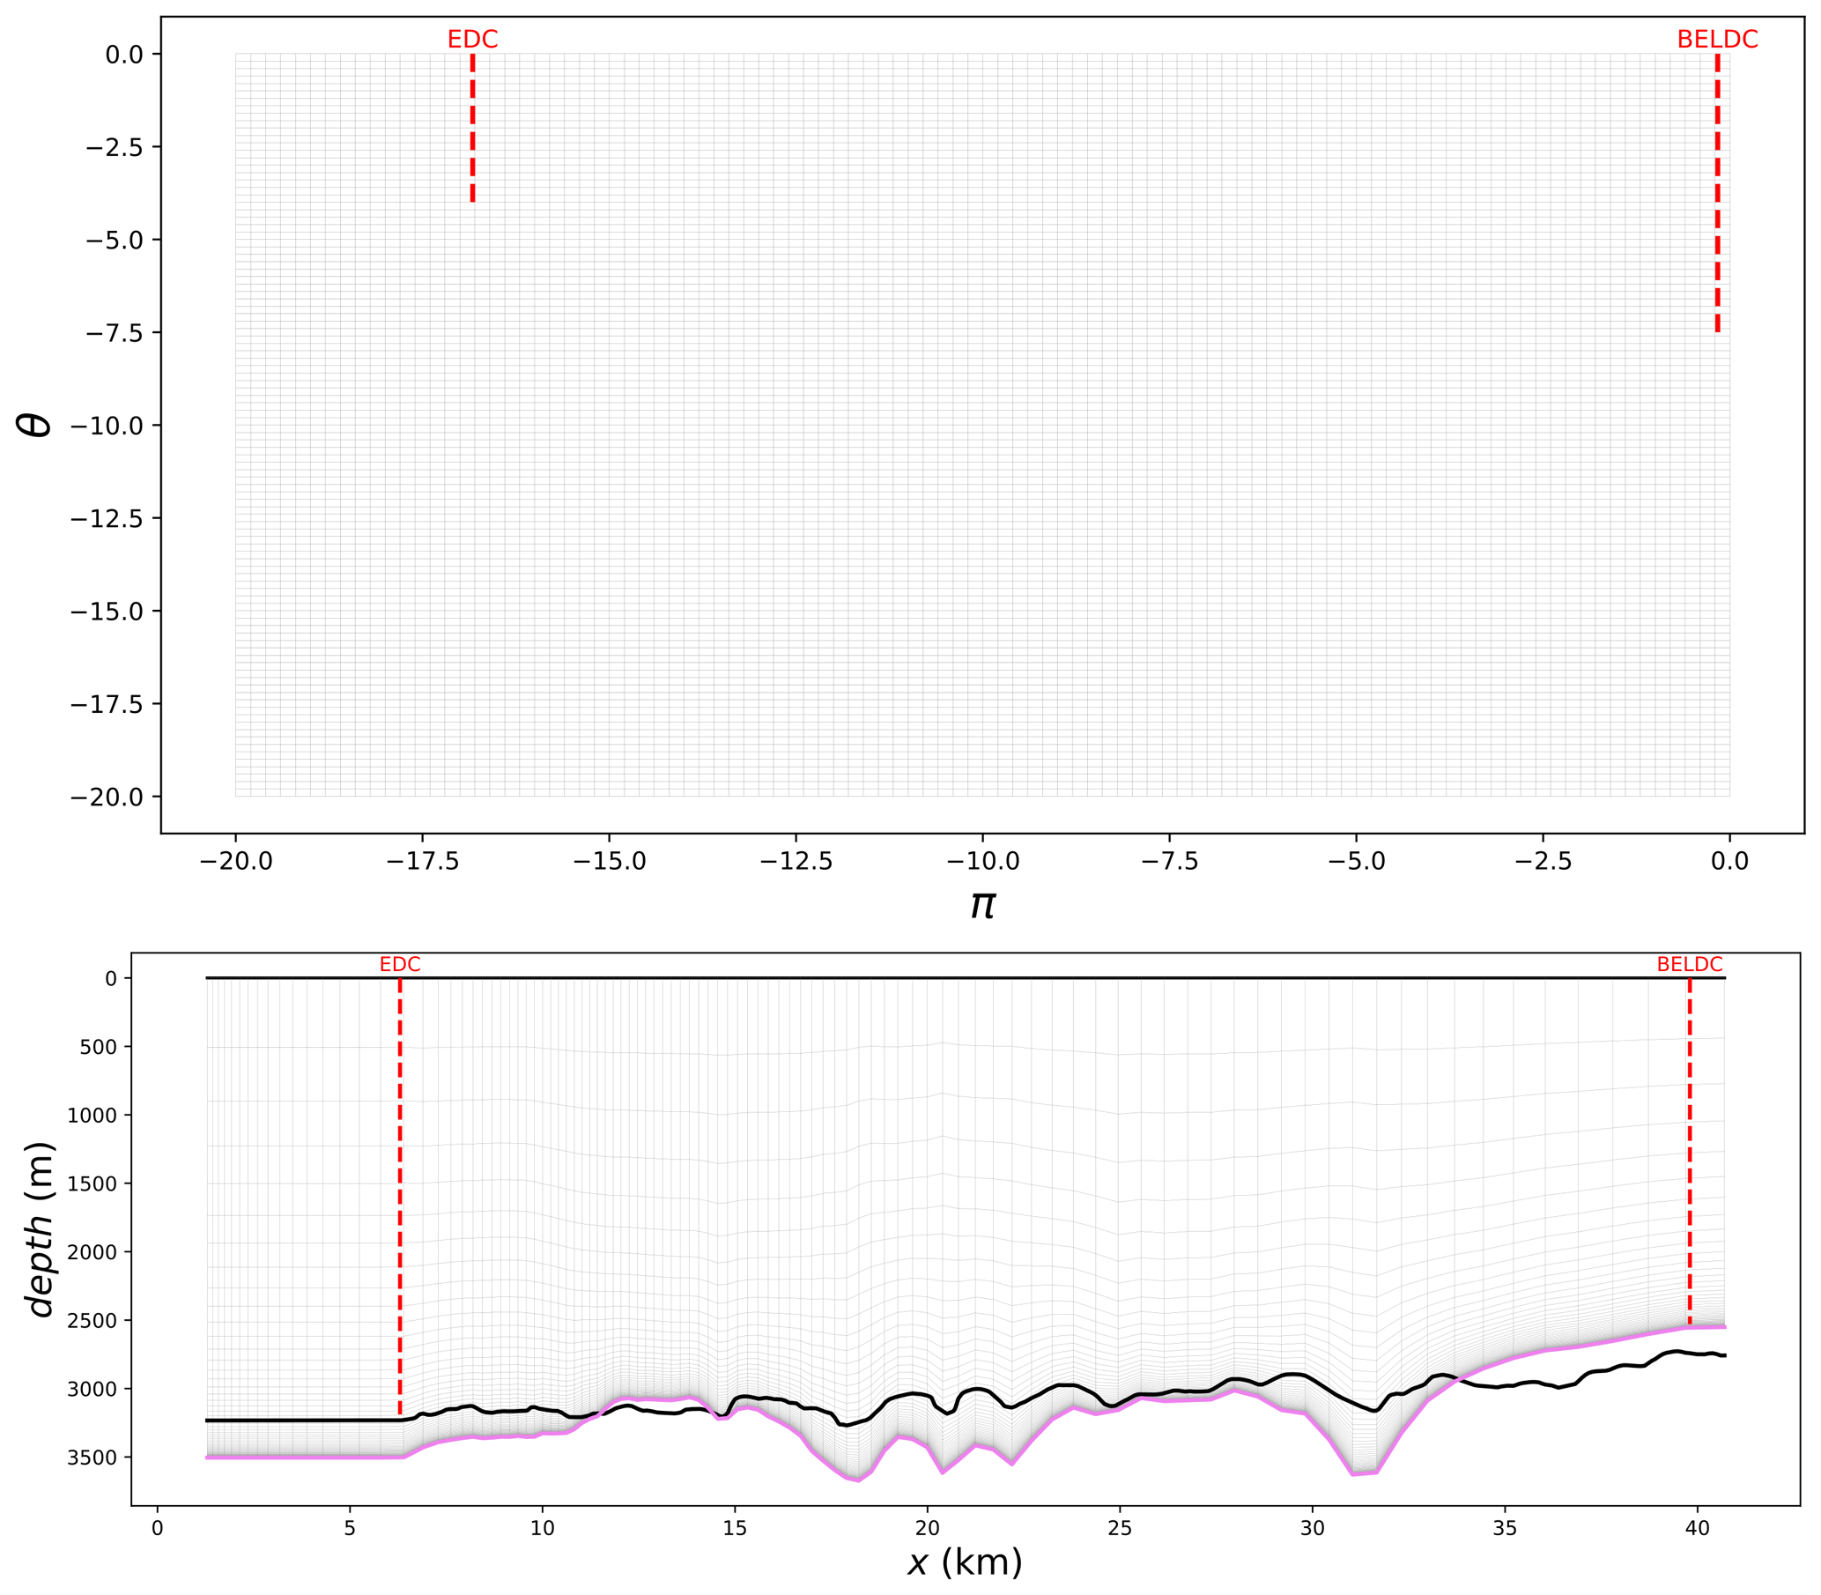Click the depth (m) axis label
Screen dimensions: 1821x1595
point(40,1229)
